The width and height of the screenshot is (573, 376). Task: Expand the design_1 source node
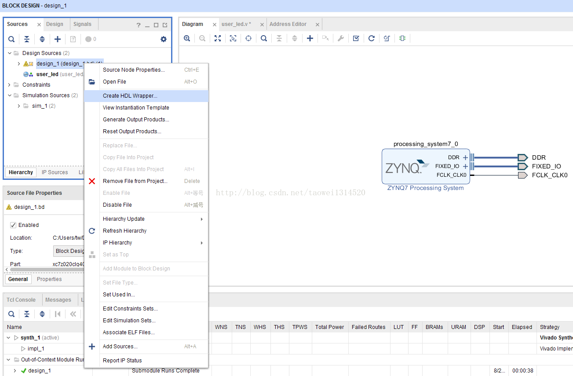coord(19,64)
